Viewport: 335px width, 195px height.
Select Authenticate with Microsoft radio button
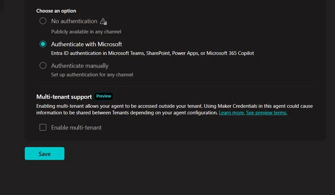click(x=43, y=44)
